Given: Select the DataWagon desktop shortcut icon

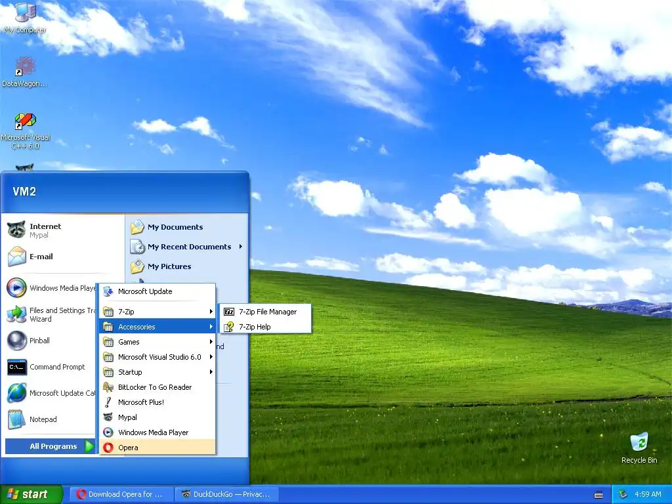Looking at the screenshot, I should pos(25,66).
